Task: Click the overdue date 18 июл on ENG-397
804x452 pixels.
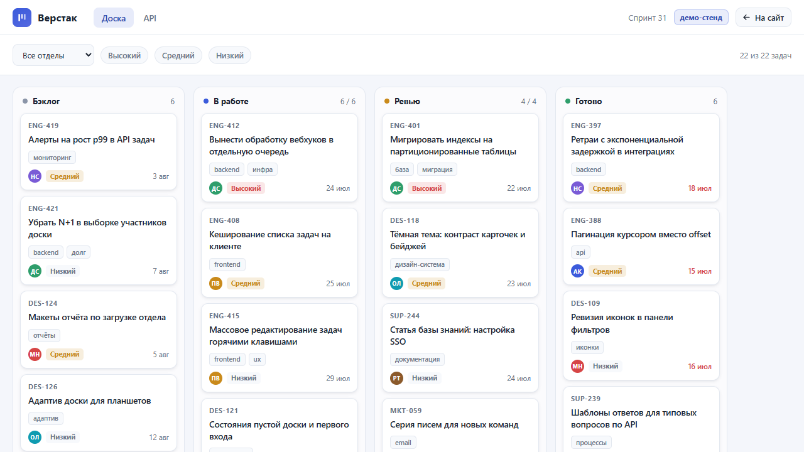Action: pos(700,188)
